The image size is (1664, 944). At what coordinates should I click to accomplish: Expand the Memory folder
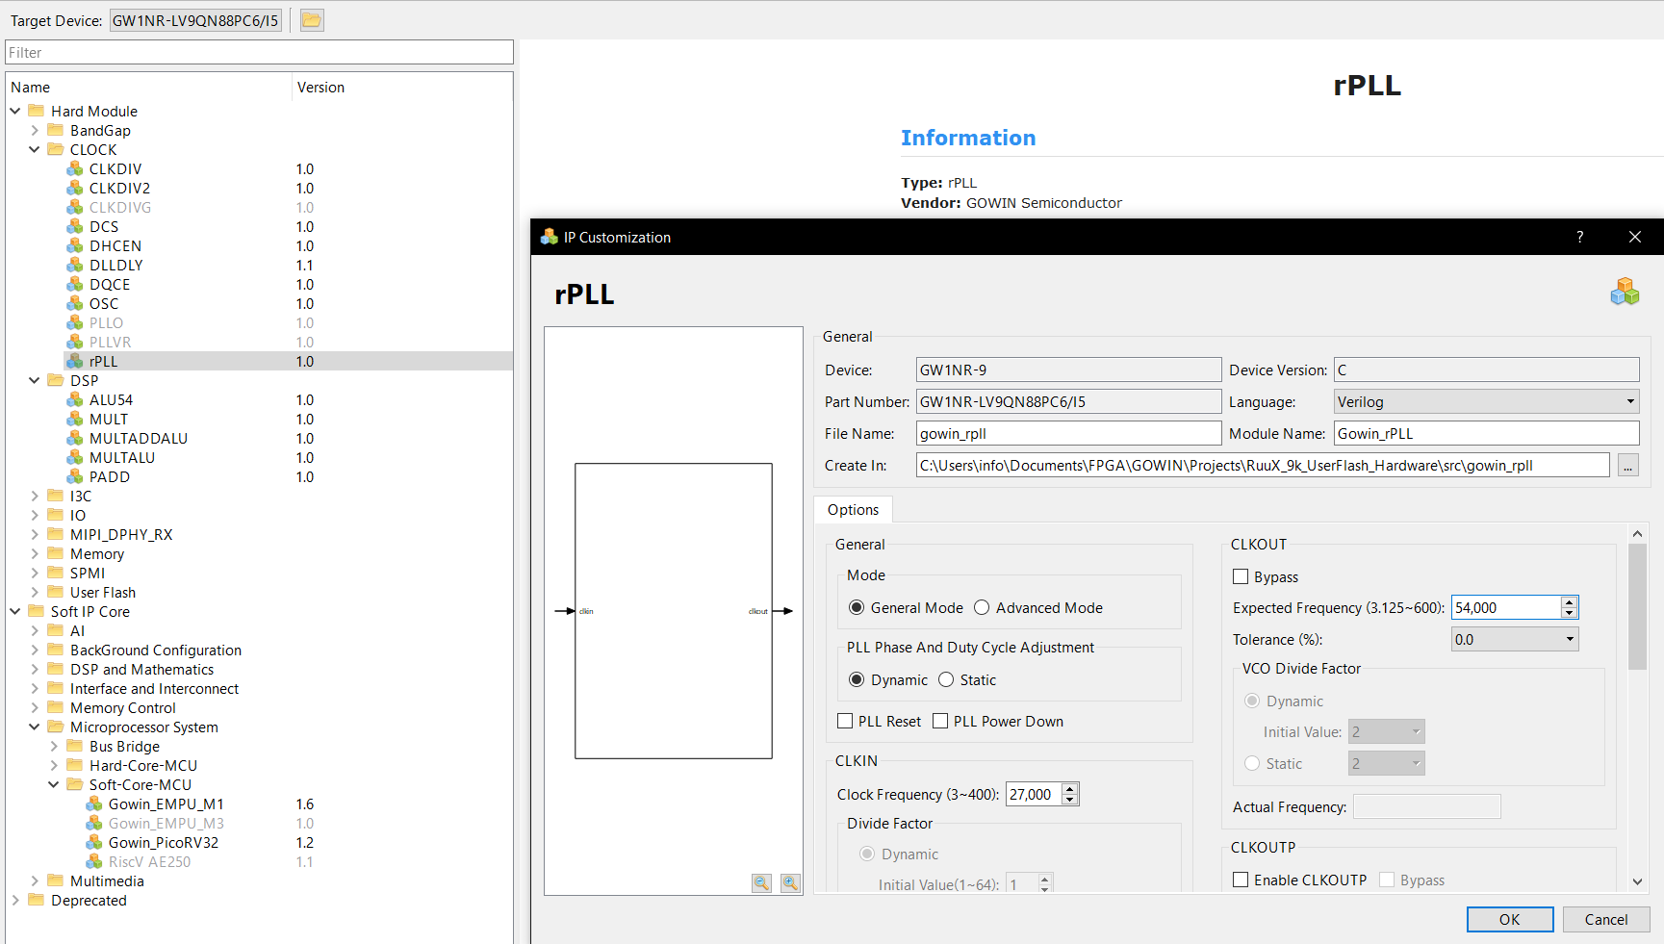point(35,553)
